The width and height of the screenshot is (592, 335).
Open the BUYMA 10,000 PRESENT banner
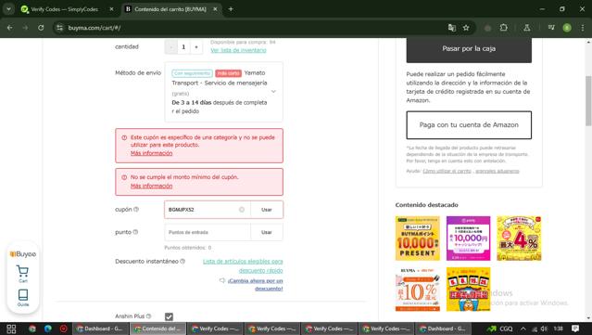[418, 238]
